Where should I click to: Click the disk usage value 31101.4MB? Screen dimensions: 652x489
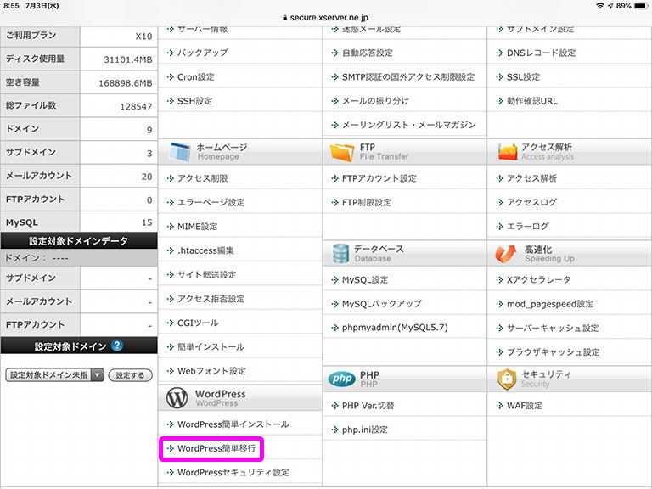pyautogui.click(x=128, y=60)
